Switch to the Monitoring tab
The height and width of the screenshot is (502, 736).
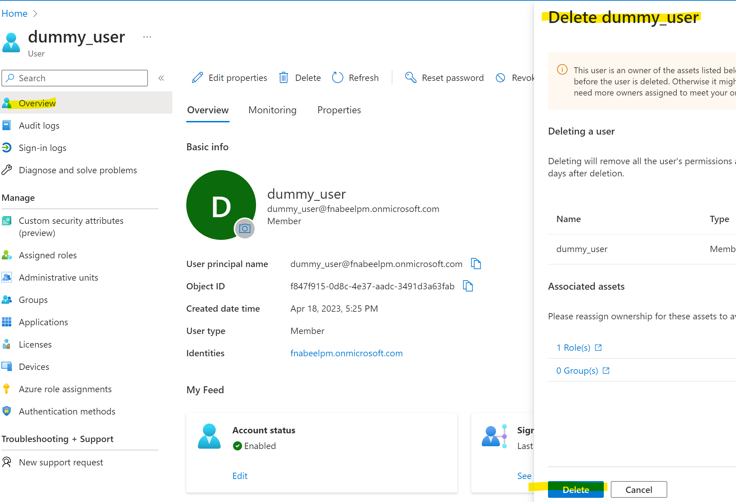(272, 110)
